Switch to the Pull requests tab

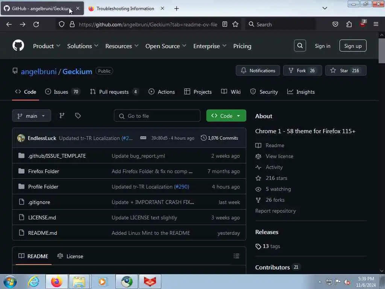coord(114,92)
